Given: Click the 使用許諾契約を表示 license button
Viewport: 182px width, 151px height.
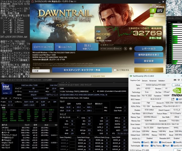Looking at the screenshot, I should click(x=149, y=55).
